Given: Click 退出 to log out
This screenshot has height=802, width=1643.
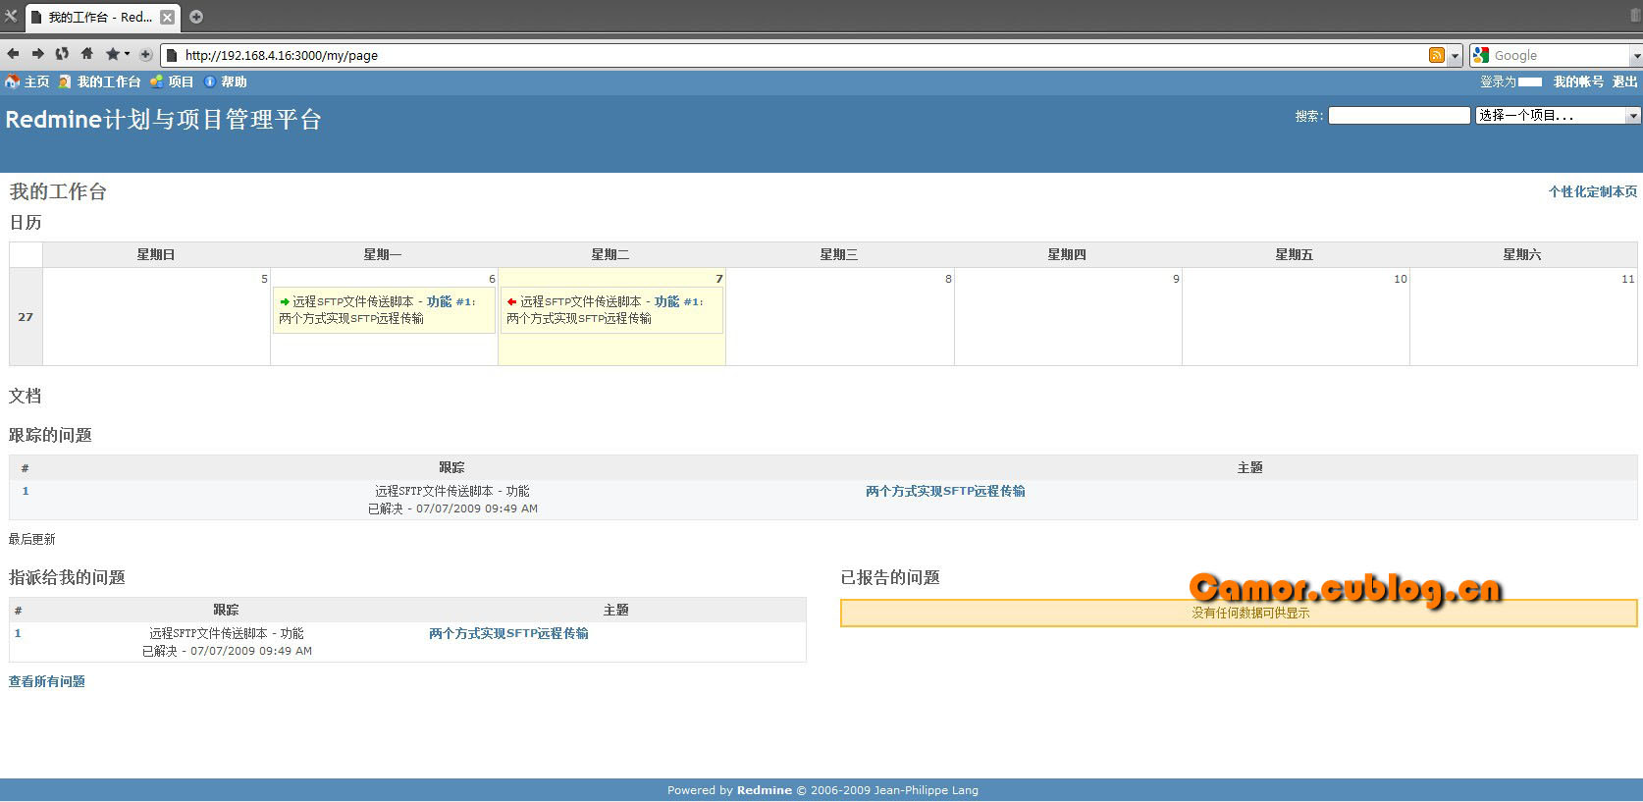Looking at the screenshot, I should (1625, 82).
